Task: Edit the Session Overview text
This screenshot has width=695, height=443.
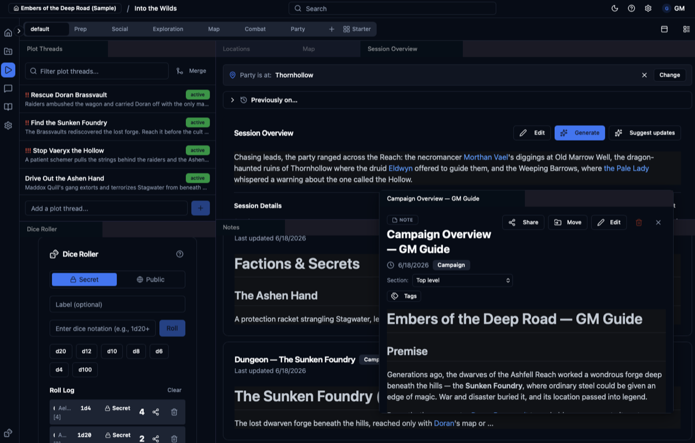Action: click(x=532, y=133)
